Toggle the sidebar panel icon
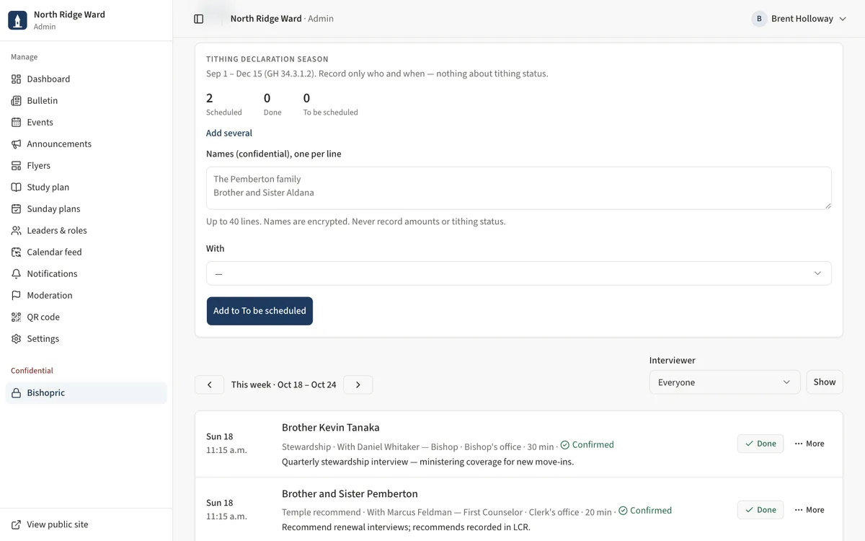The width and height of the screenshot is (865, 541). point(199,19)
